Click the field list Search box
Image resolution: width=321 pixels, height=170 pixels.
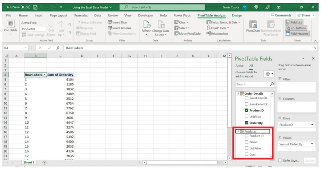tap(255, 84)
